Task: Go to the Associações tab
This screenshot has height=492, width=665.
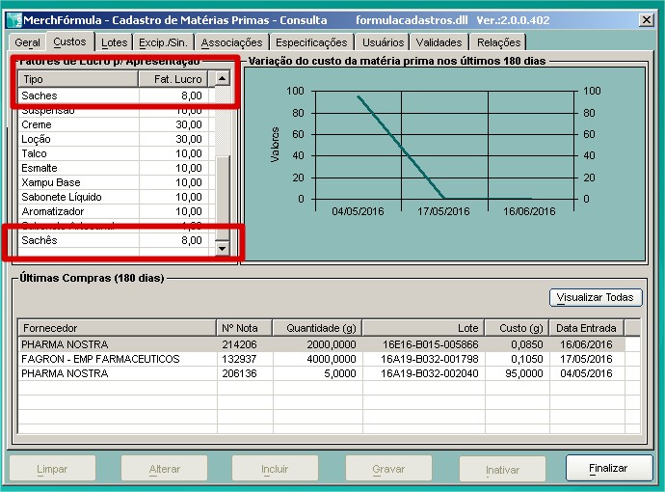Action: pos(231,42)
